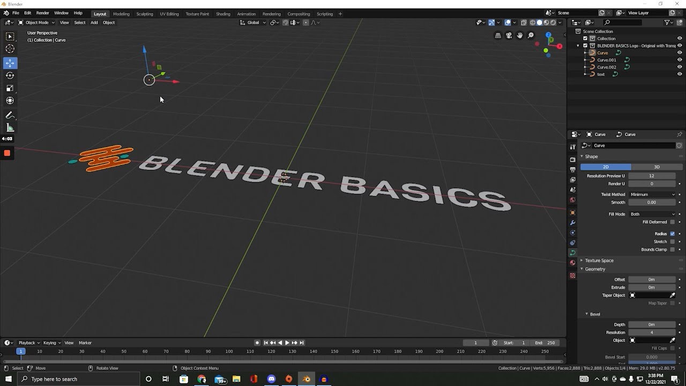Switch to orthographic grid view icon
The image size is (686, 386).
(498, 35)
